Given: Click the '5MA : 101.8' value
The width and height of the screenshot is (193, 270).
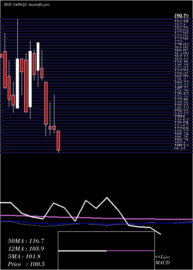Looking at the screenshot, I should pyautogui.click(x=24, y=256).
